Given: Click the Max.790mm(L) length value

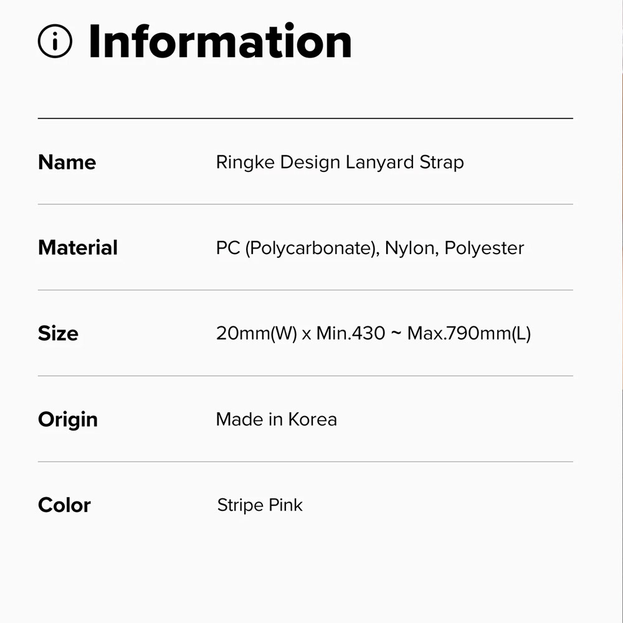Looking at the screenshot, I should coord(468,333).
